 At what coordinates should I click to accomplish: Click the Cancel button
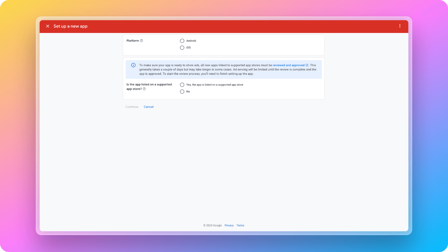(149, 107)
